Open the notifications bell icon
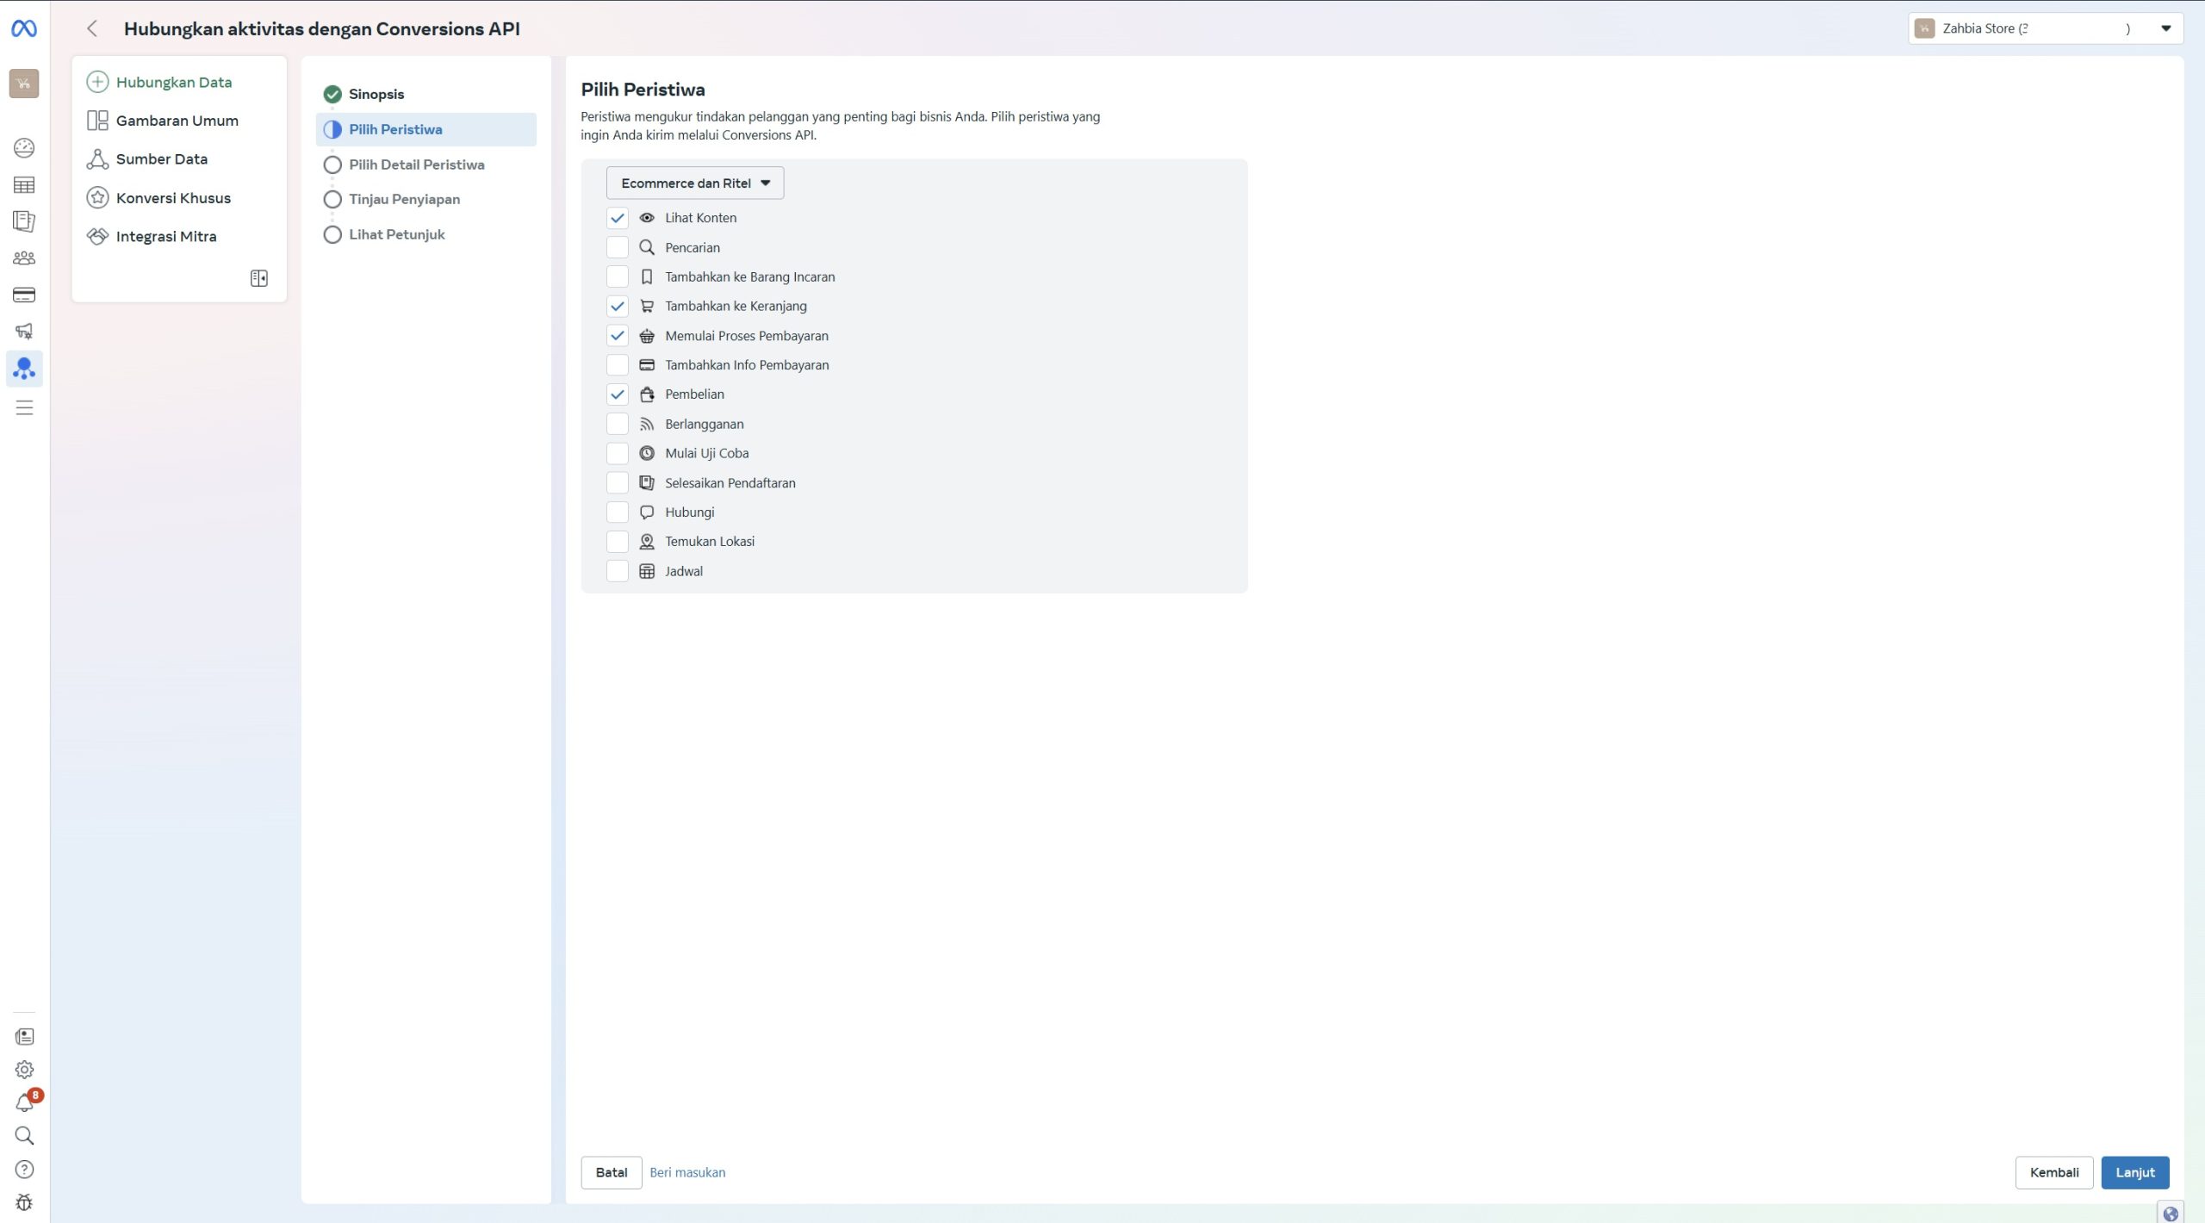Image resolution: width=2205 pixels, height=1223 pixels. pyautogui.click(x=24, y=1103)
